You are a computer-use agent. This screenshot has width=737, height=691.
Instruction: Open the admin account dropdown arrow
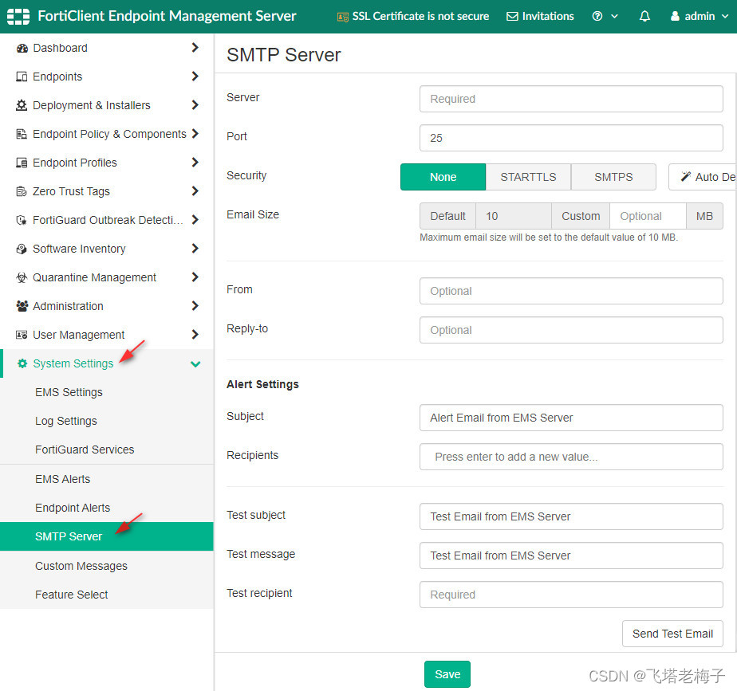pos(725,17)
